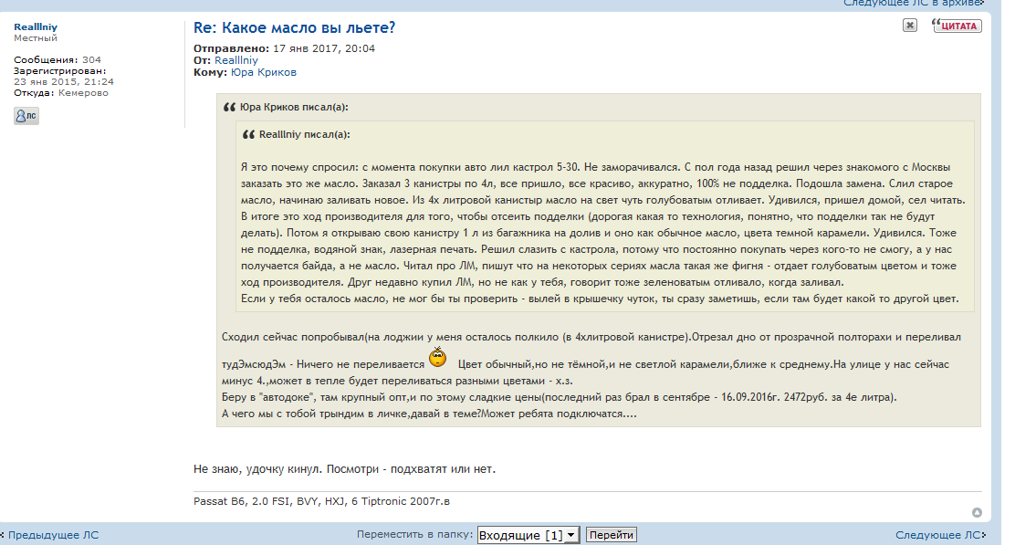
Task: Open recipient 'Юра Криков' profile link
Action: coord(263,72)
